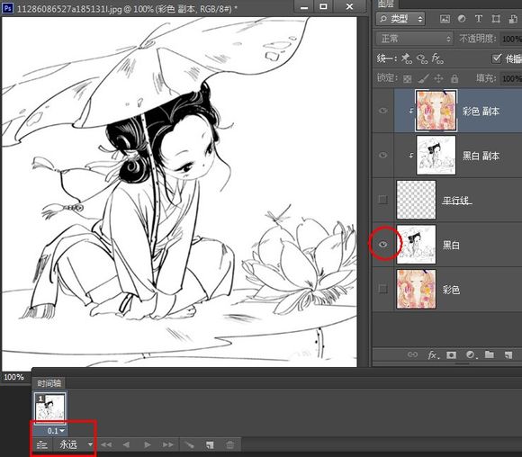Toggle the 传播 propagate frame checkbox

[497, 58]
